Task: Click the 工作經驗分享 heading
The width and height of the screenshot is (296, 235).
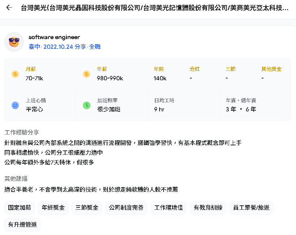Action: [x=22, y=132]
